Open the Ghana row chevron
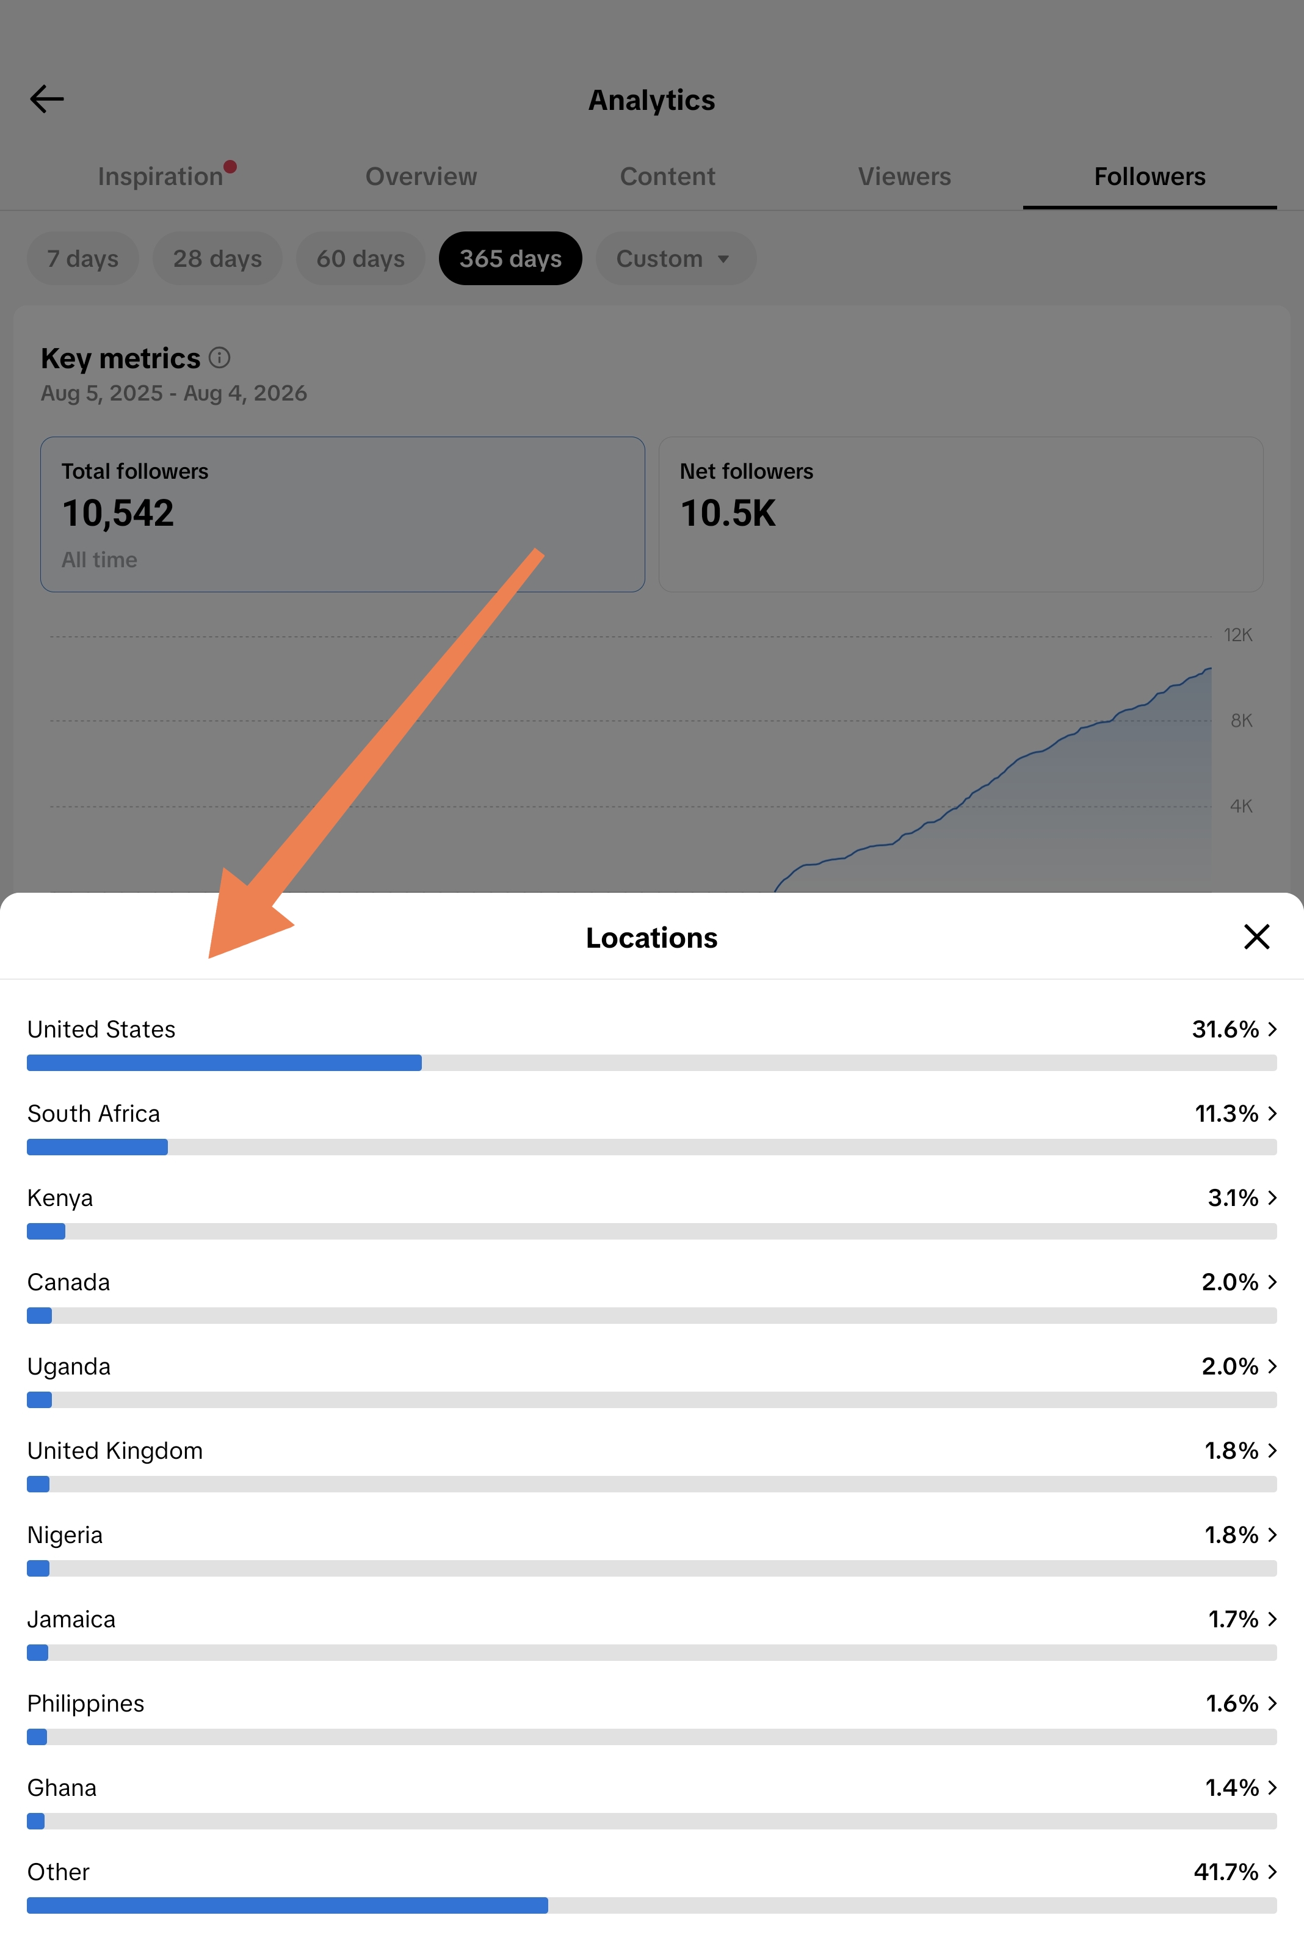Screen dimensions: 1304x1954 coord(1272,1788)
